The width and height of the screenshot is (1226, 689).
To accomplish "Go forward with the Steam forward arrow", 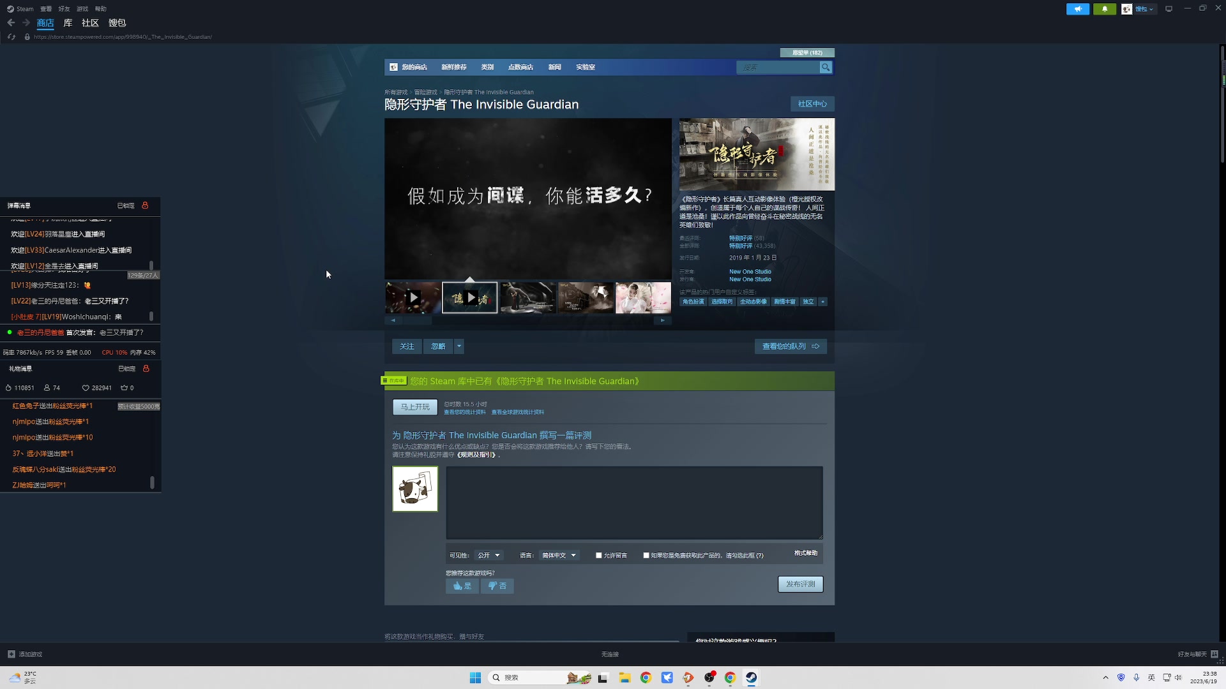I will (26, 23).
